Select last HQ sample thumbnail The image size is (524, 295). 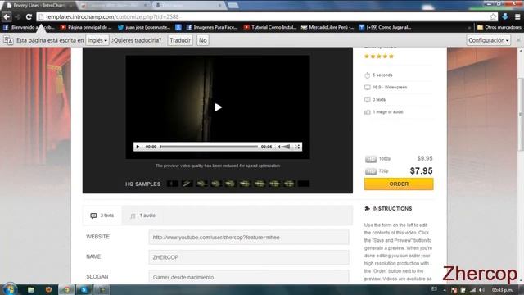[304, 184]
